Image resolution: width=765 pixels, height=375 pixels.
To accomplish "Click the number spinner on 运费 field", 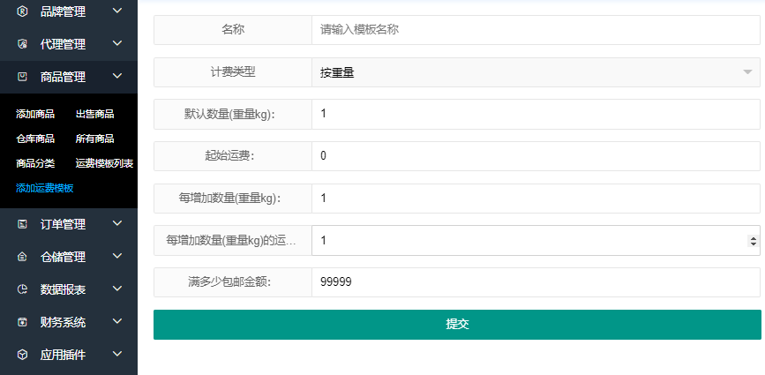I will [752, 240].
